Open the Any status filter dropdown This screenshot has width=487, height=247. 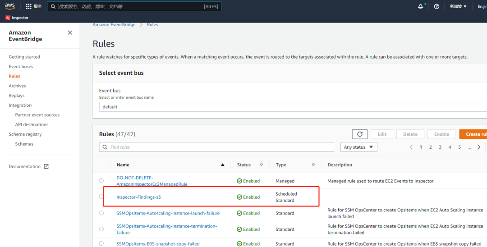click(x=358, y=147)
